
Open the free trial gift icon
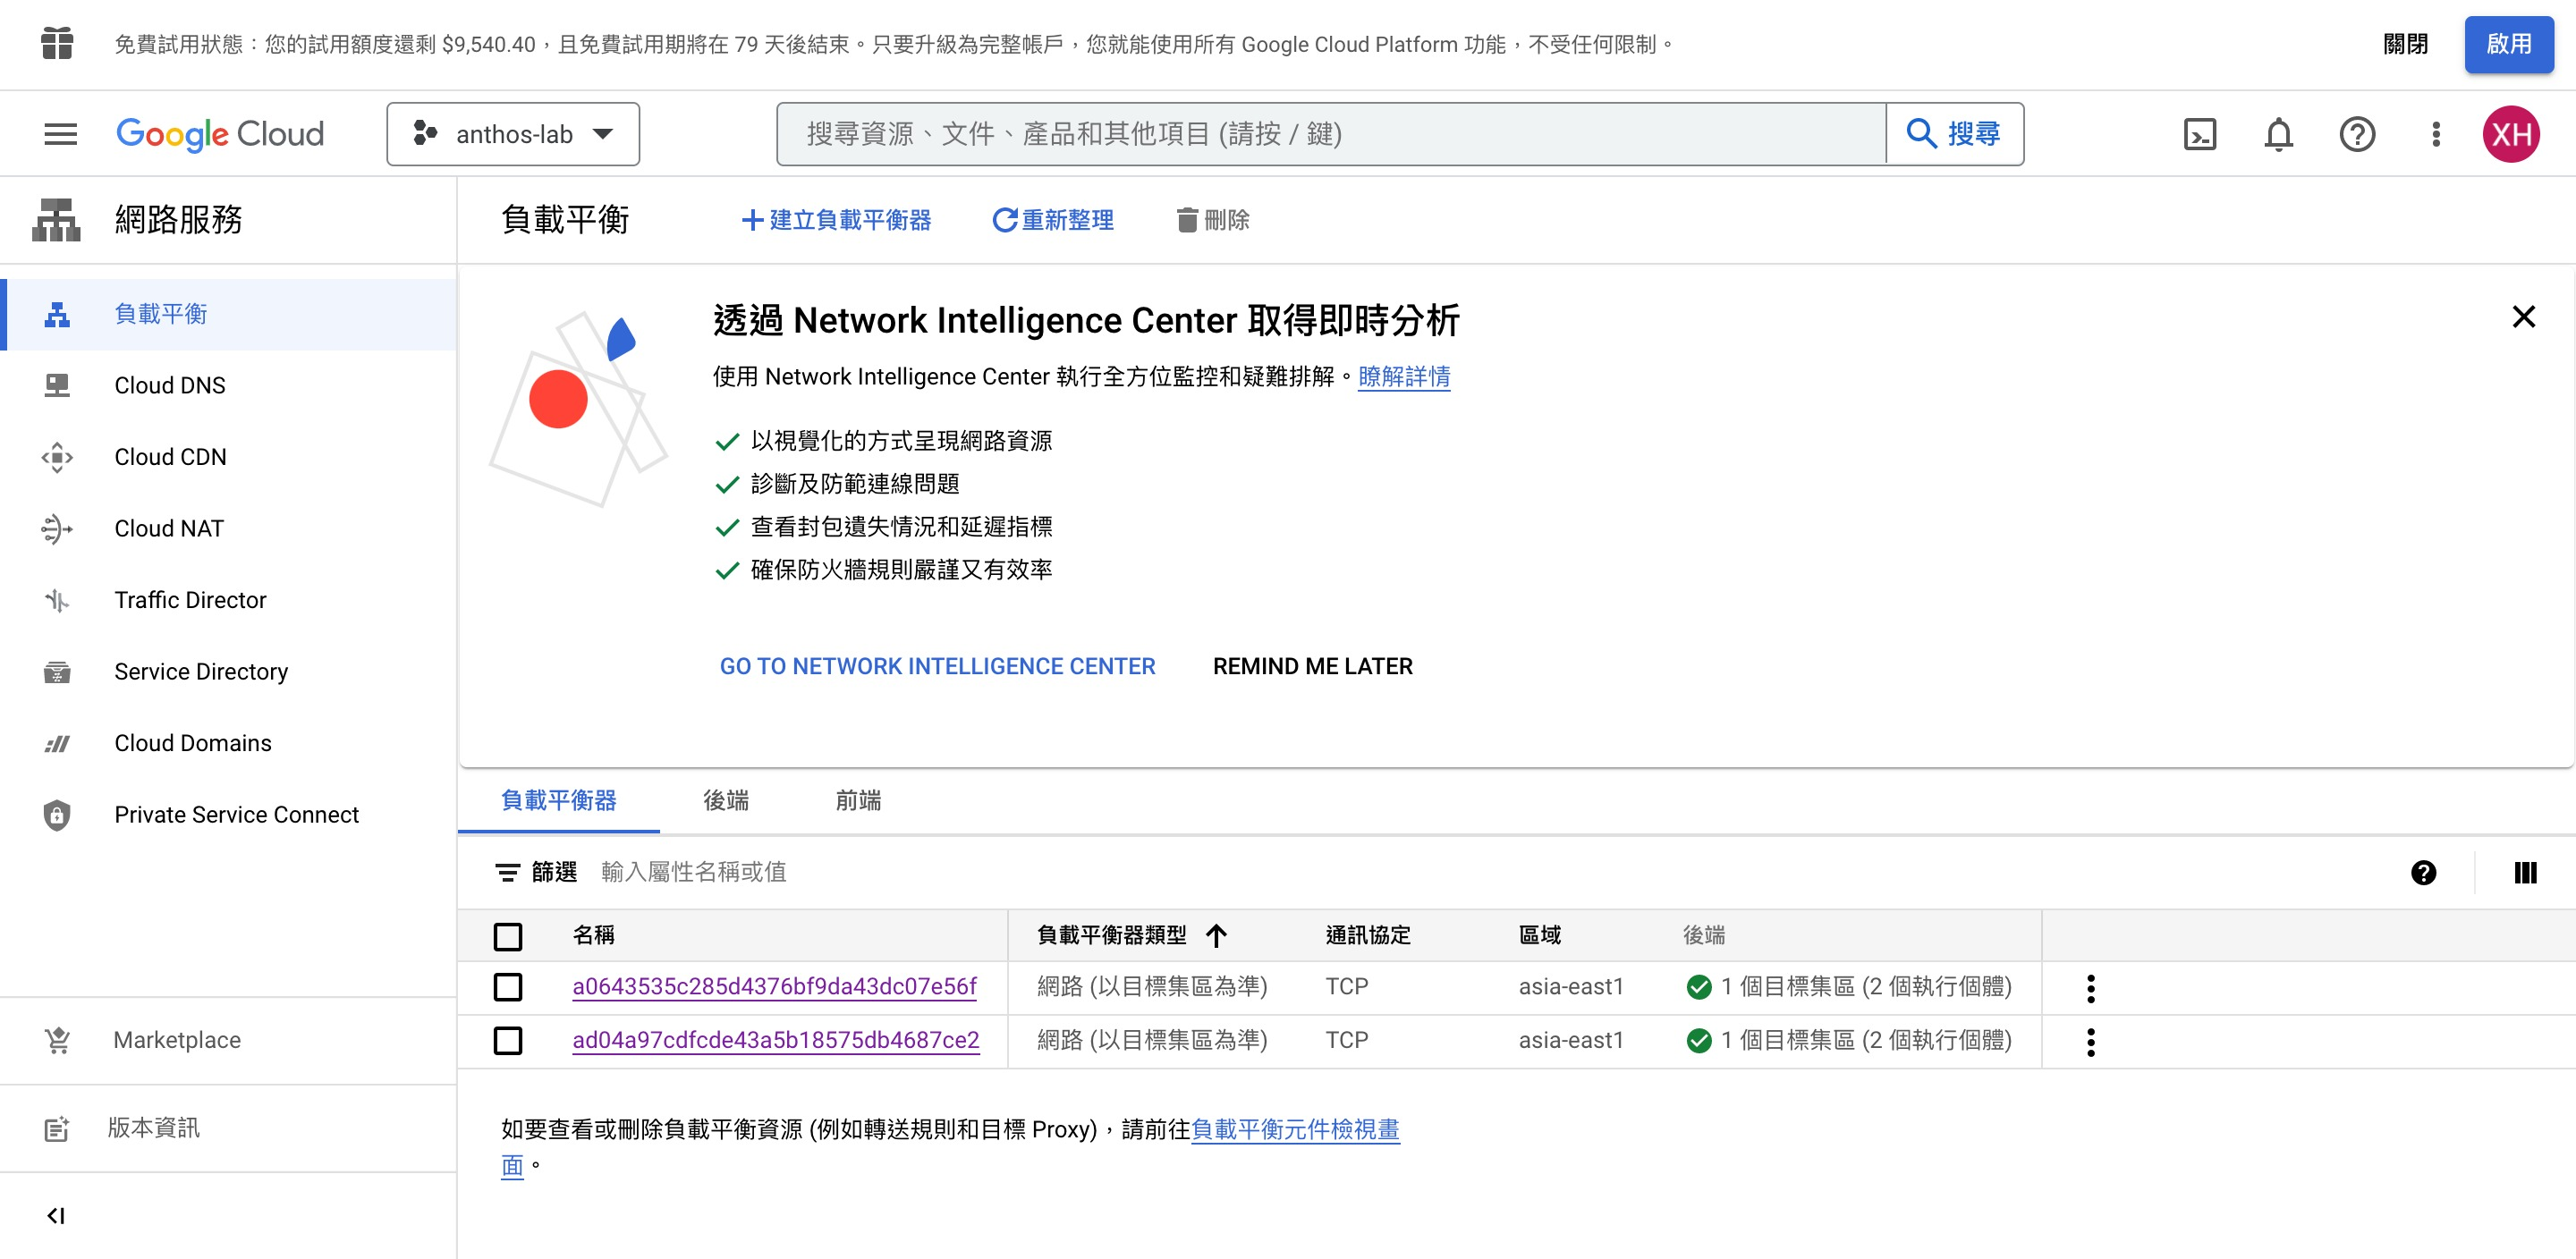click(57, 44)
